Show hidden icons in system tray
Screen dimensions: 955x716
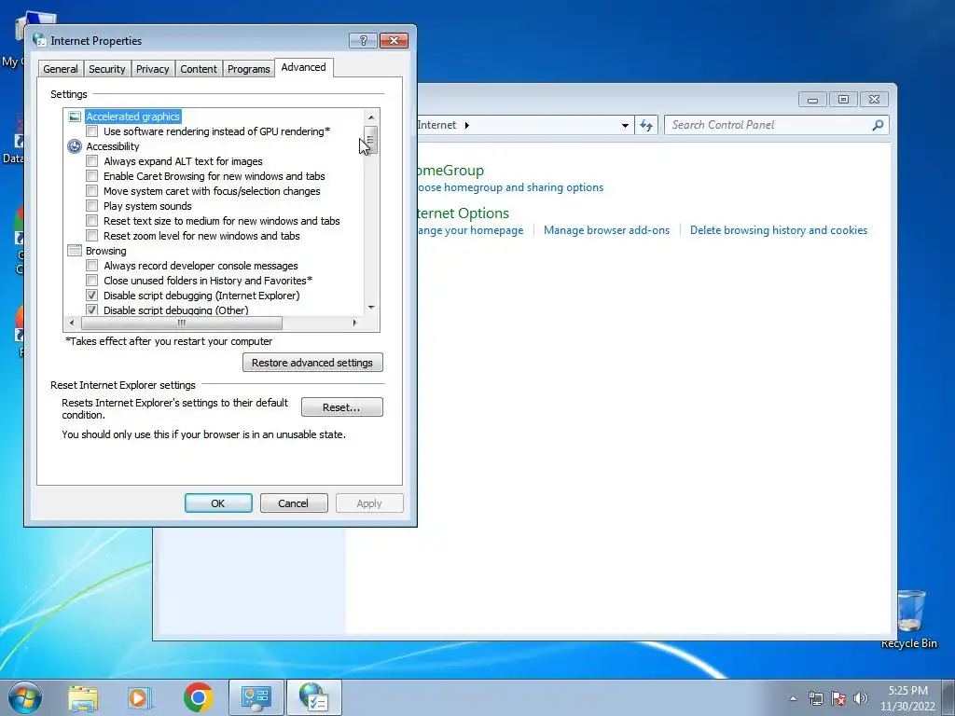coord(793,698)
